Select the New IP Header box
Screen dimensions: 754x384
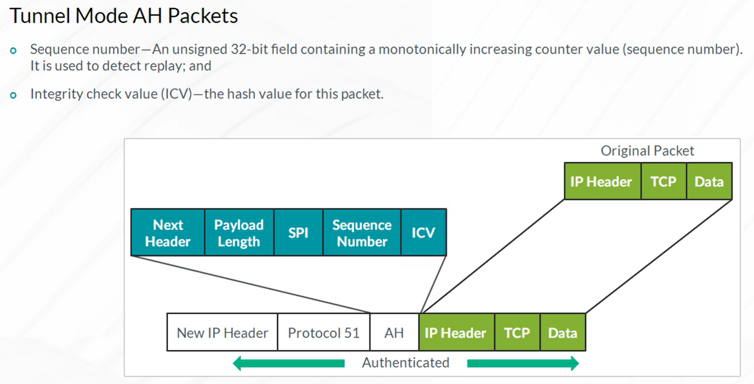(x=222, y=332)
